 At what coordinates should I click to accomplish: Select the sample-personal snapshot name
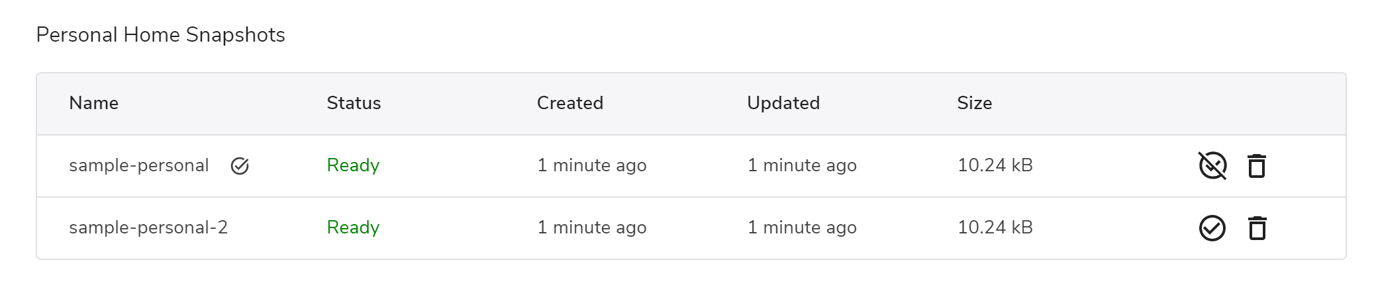click(x=139, y=165)
